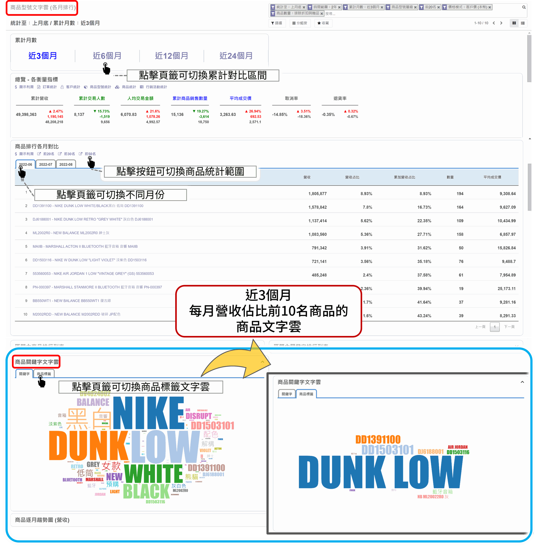Select the 近12個月 cumulative tab

pyautogui.click(x=171, y=56)
